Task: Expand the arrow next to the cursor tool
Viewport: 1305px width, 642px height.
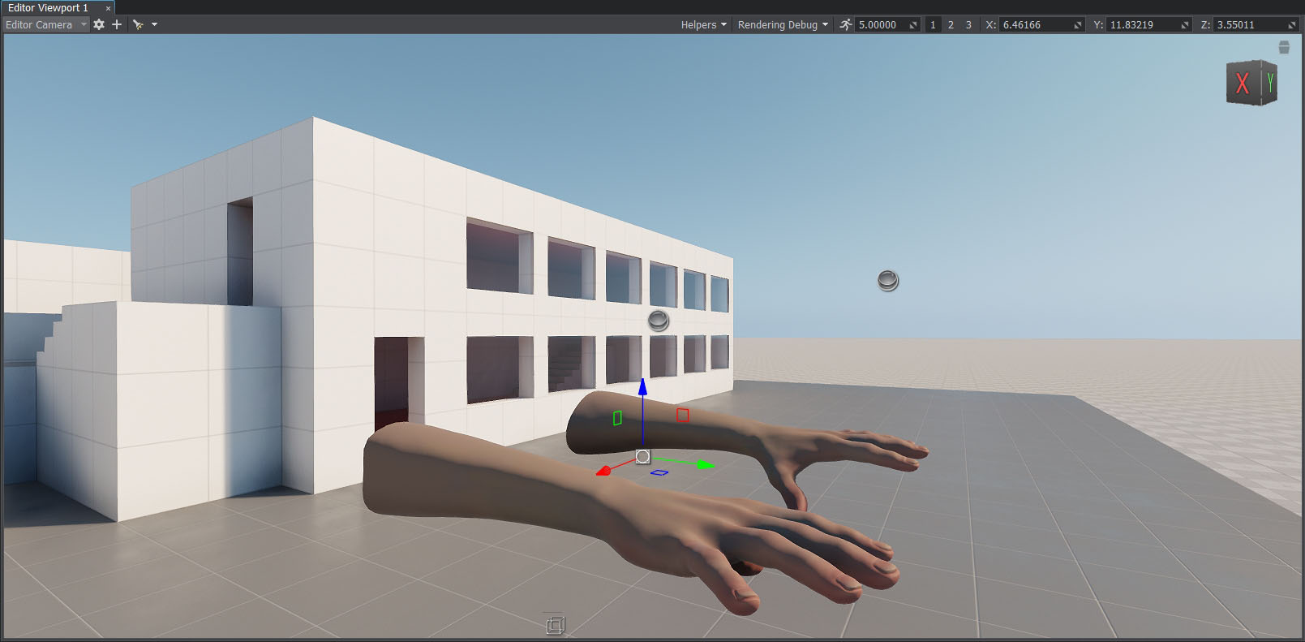Action: pos(154,24)
